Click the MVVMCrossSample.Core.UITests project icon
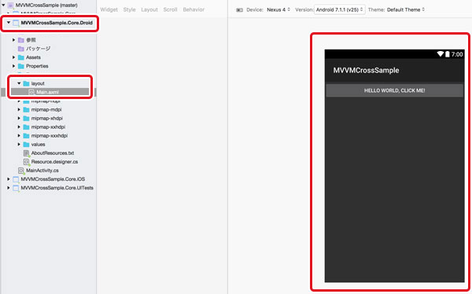The height and width of the screenshot is (294, 472). [x=16, y=188]
